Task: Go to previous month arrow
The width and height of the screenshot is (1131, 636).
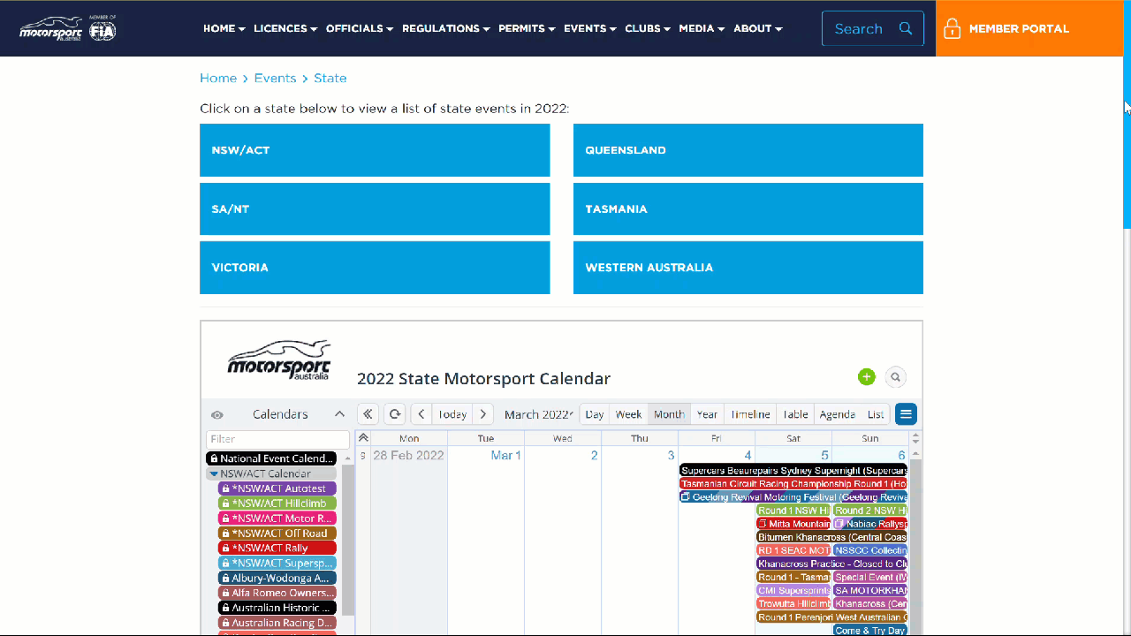Action: coord(421,414)
